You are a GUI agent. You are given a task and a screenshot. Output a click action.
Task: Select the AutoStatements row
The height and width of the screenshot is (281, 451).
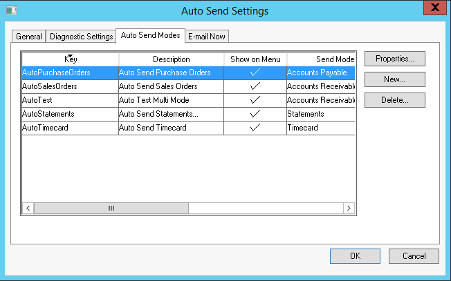69,114
